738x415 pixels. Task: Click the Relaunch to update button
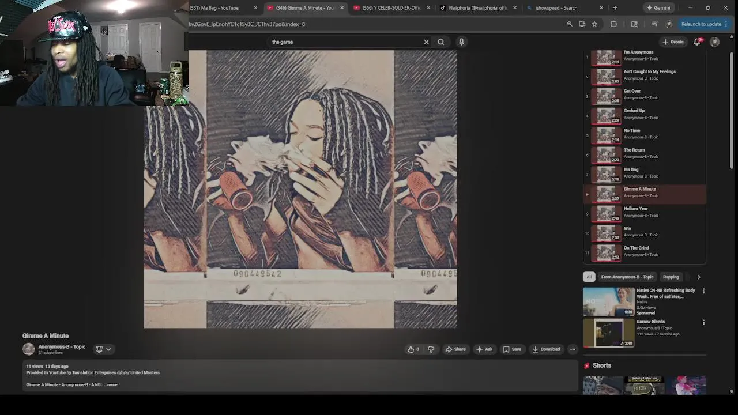pyautogui.click(x=705, y=24)
